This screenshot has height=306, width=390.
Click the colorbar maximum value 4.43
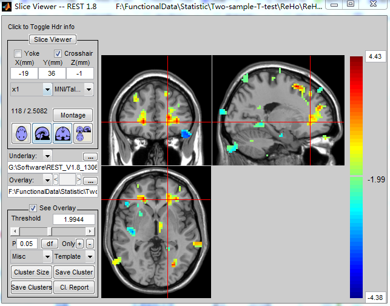(x=375, y=56)
